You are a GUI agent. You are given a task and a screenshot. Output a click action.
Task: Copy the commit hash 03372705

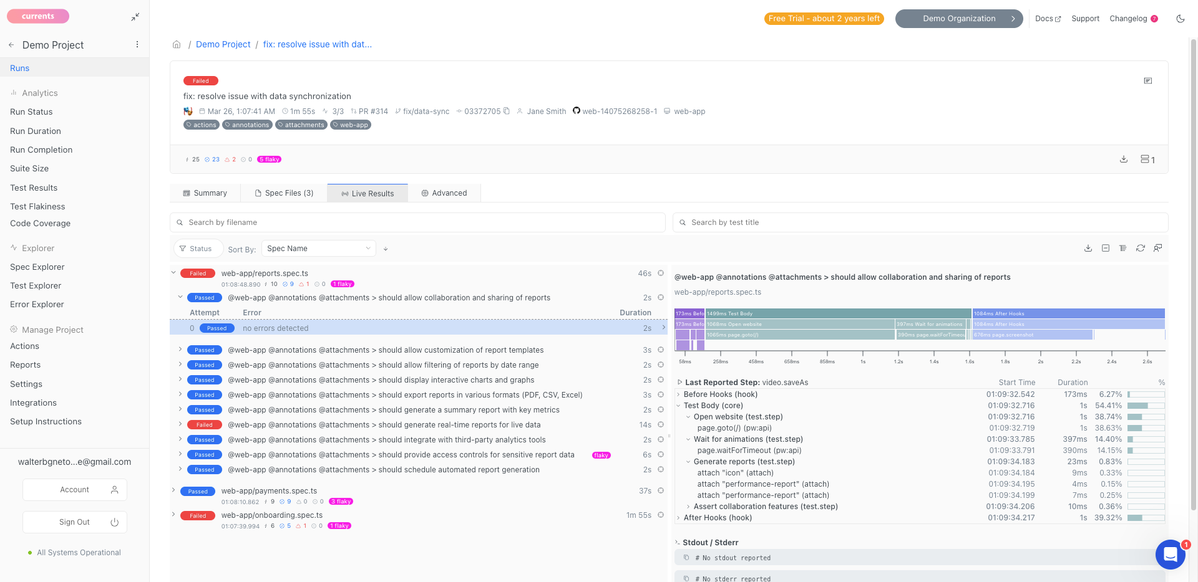(507, 111)
